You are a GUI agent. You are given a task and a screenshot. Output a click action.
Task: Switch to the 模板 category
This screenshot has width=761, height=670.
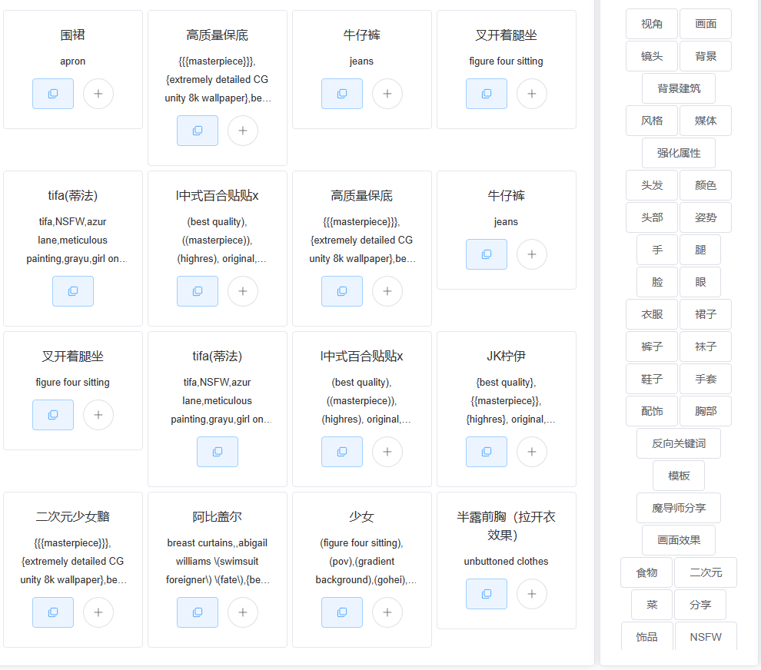[679, 476]
